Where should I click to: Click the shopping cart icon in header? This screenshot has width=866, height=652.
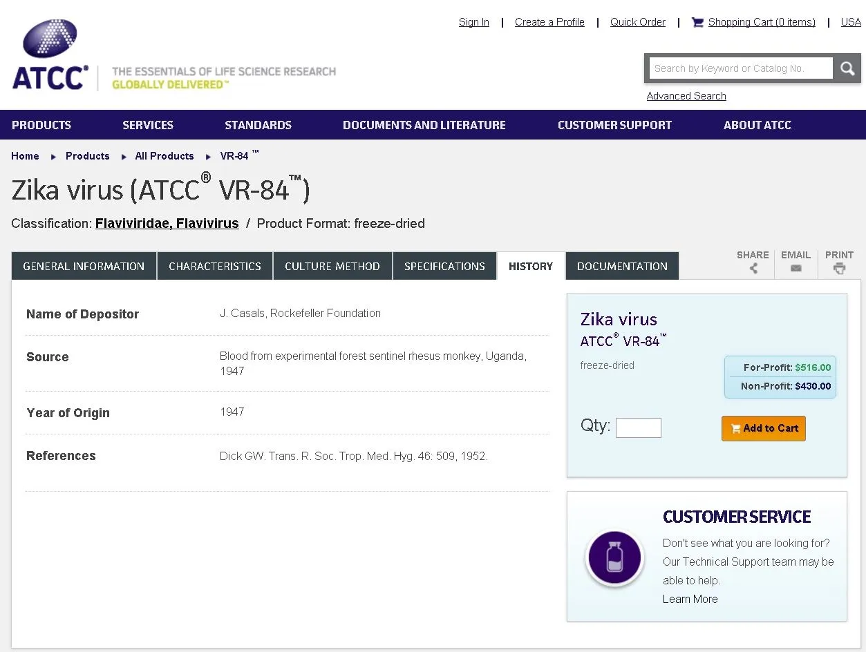(697, 22)
